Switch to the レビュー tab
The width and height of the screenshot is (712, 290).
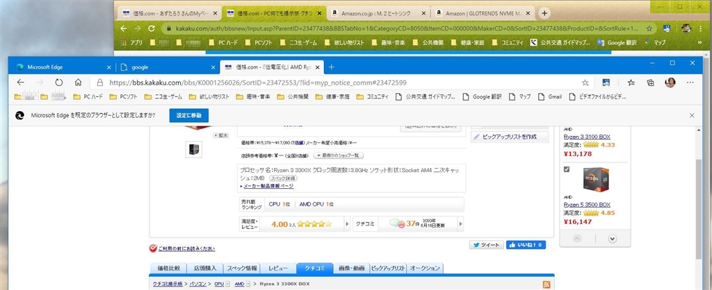(x=278, y=268)
